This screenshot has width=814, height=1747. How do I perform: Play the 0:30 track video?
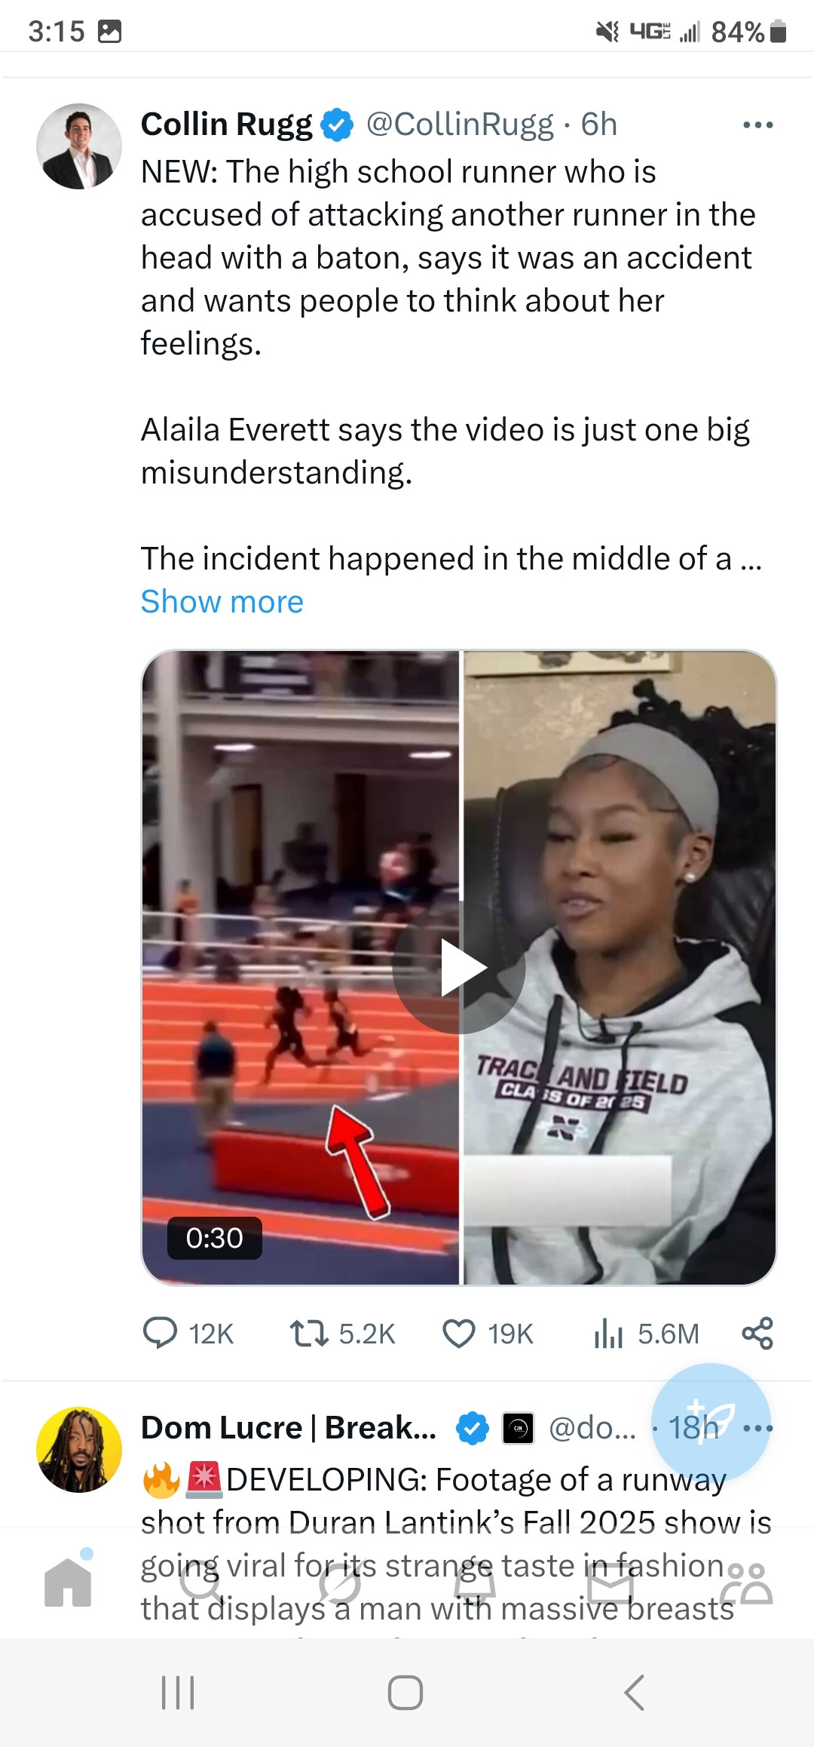(459, 968)
